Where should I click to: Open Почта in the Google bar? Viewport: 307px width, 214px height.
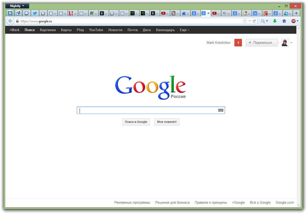pos(132,30)
